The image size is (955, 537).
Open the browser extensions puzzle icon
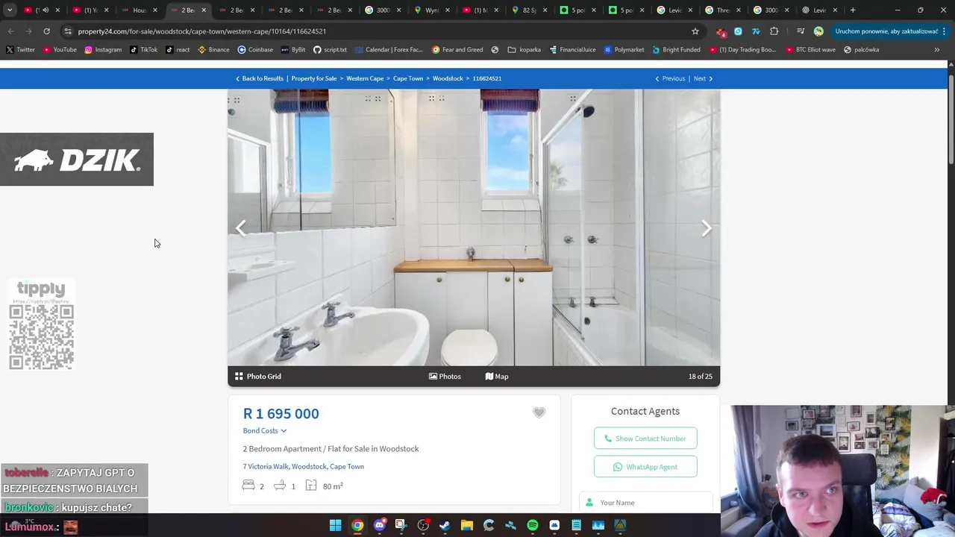pos(774,31)
